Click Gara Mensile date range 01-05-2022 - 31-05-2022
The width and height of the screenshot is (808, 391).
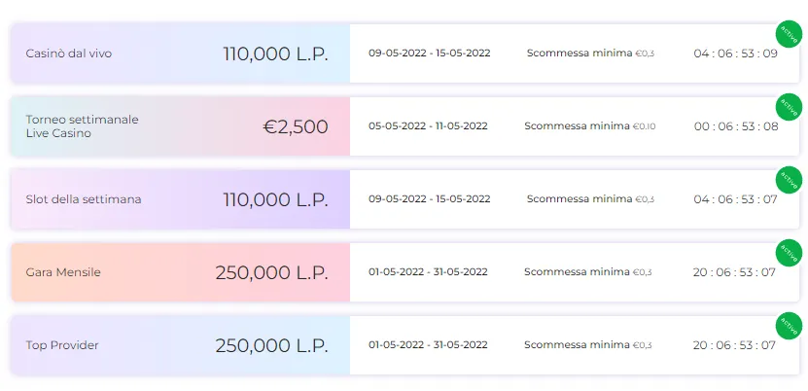[x=428, y=272]
